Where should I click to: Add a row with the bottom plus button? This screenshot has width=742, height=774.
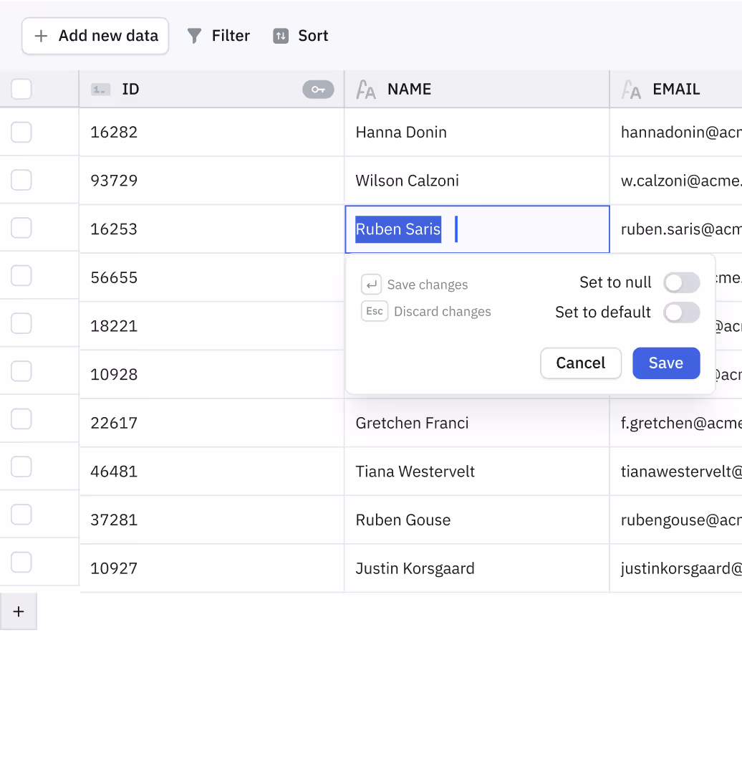pyautogui.click(x=19, y=611)
